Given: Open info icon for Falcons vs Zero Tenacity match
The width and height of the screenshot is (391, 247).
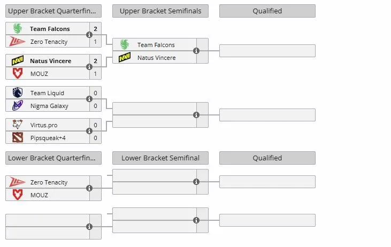Looking at the screenshot, I should click(x=89, y=35).
